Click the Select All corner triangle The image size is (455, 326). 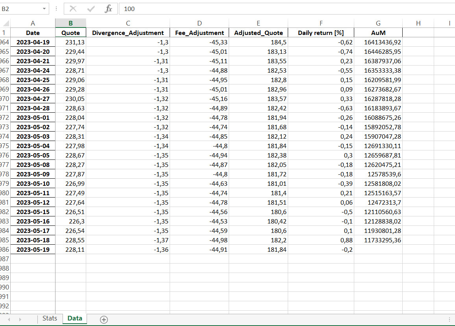point(5,24)
